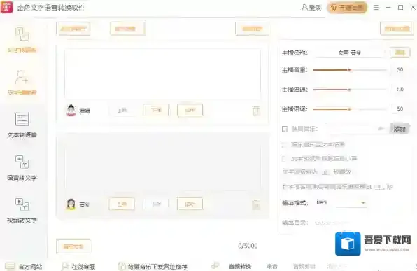Click the 主播音量 value box showing 50
Image resolution: width=417 pixels, height=271 pixels.
tap(400, 70)
